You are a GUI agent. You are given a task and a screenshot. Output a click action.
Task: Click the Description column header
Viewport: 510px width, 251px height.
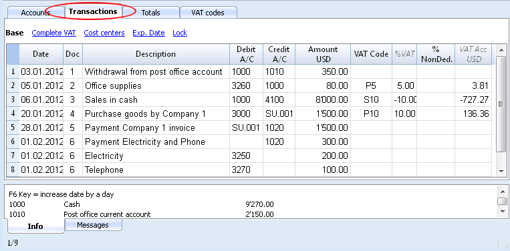pos(156,54)
